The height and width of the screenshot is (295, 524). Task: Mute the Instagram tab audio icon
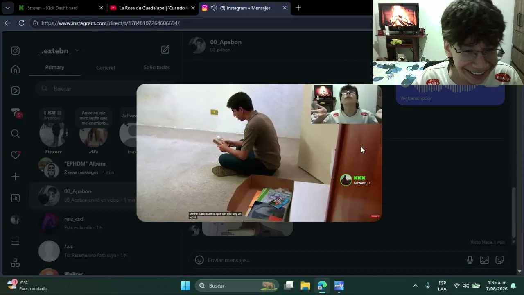[214, 8]
